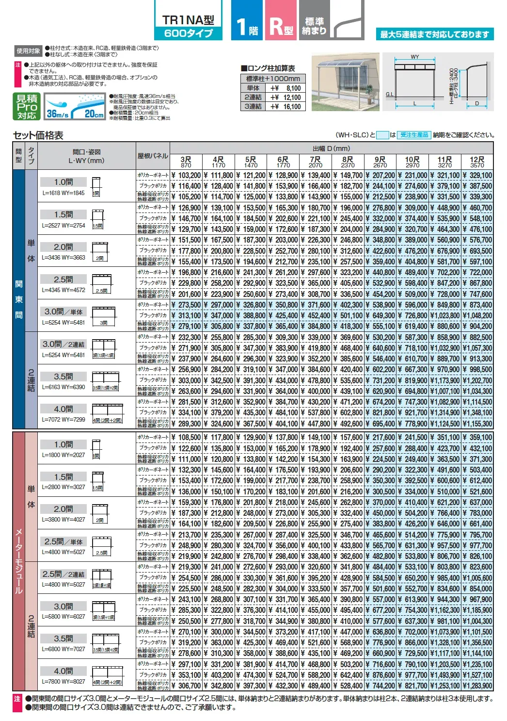Click the 屋根パネル column header

tap(153, 156)
